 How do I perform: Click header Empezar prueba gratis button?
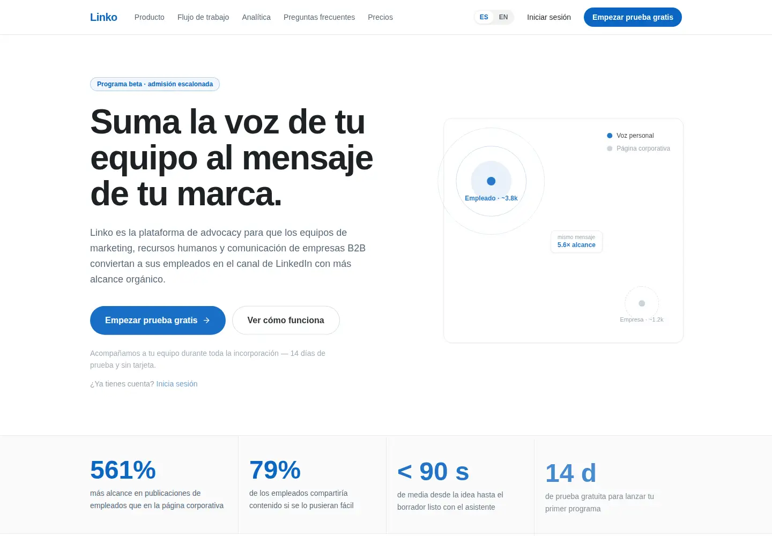click(633, 17)
